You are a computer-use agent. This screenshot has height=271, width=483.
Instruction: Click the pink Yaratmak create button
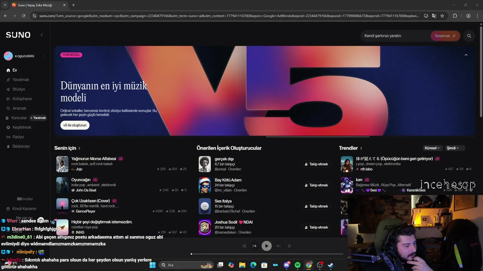(x=445, y=36)
